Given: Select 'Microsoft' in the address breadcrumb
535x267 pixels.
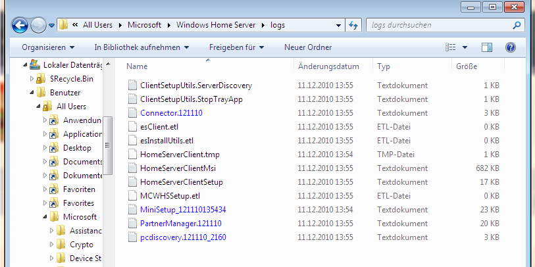Looking at the screenshot, I should click(x=144, y=25).
